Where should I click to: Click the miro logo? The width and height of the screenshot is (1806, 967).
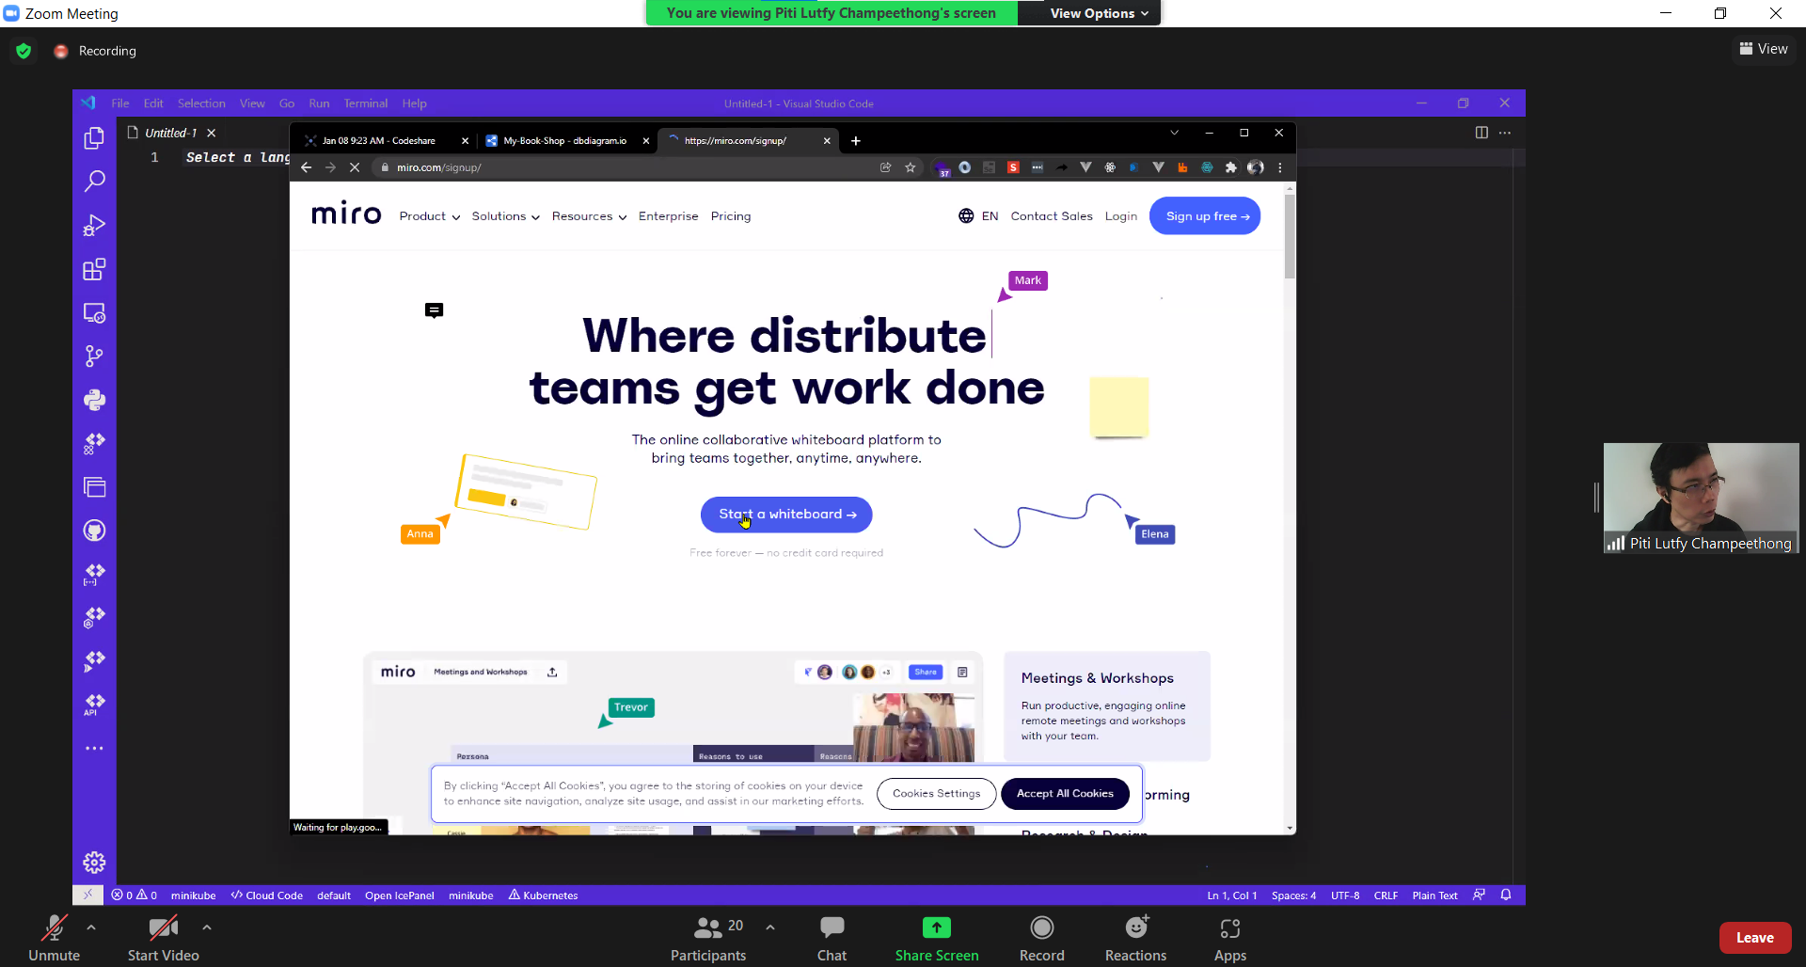346,214
